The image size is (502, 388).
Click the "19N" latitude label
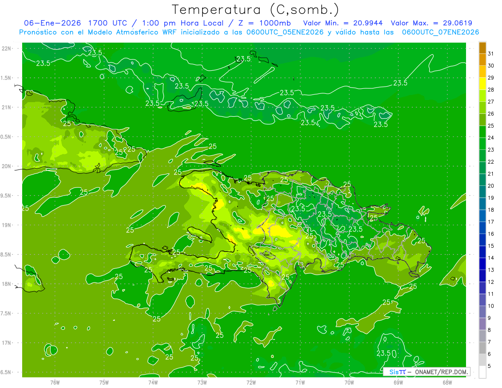point(6,225)
